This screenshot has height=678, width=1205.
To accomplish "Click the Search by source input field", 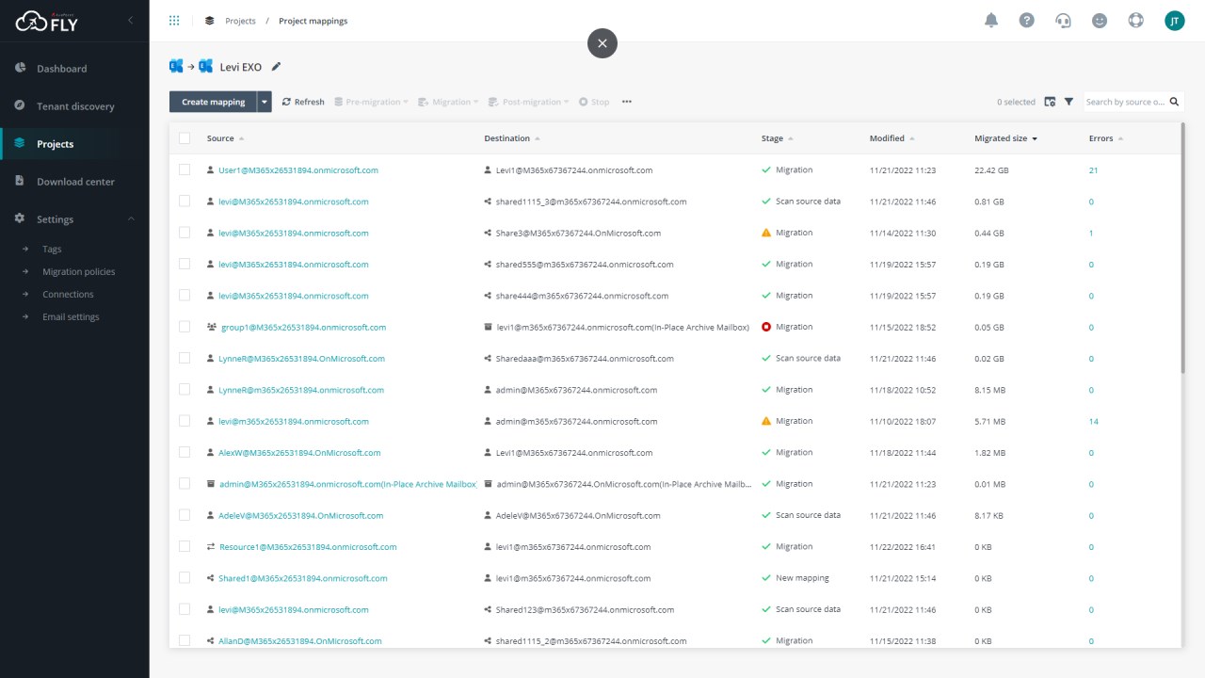I will [x=1125, y=102].
